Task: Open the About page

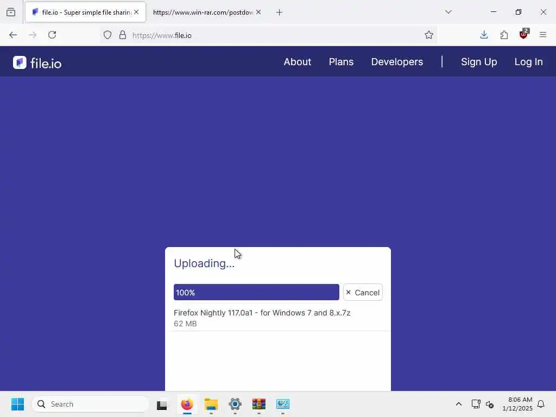Action: [297, 62]
